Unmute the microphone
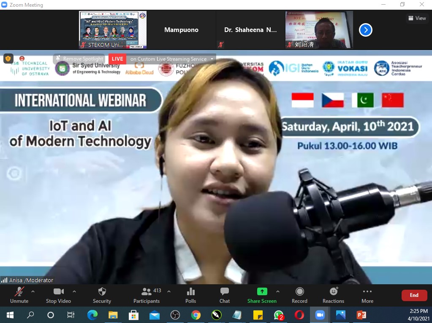 coord(19,295)
